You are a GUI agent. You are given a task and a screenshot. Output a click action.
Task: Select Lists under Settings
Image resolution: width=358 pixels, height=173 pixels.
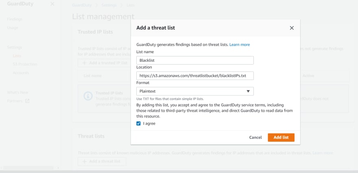(x=17, y=56)
